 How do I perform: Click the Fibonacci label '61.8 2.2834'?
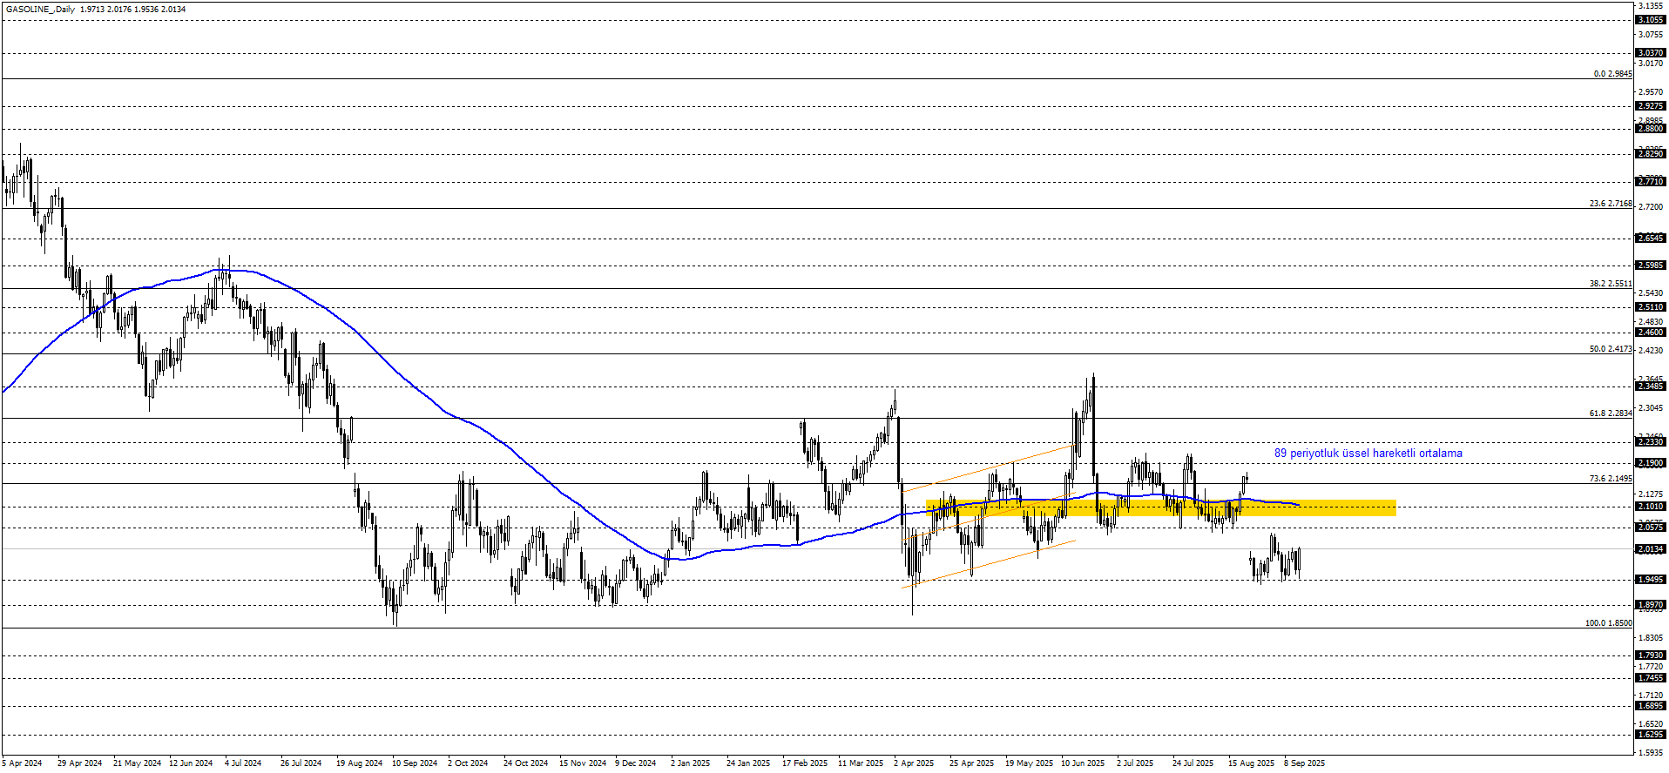click(1611, 413)
